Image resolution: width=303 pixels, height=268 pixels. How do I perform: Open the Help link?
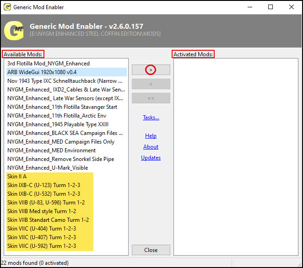tap(151, 136)
